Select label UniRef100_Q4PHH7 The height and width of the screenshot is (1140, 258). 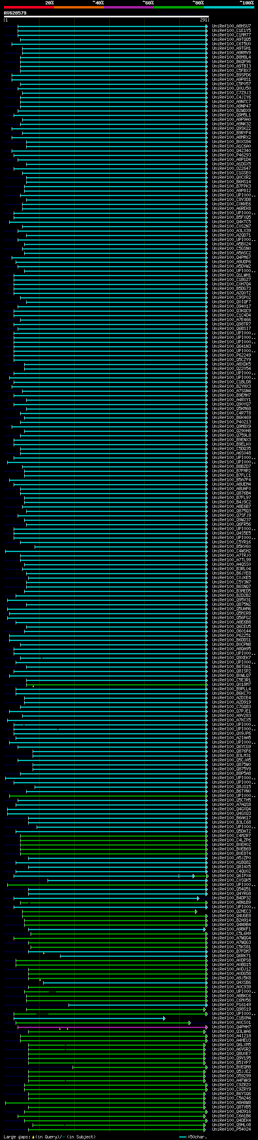231,1027
